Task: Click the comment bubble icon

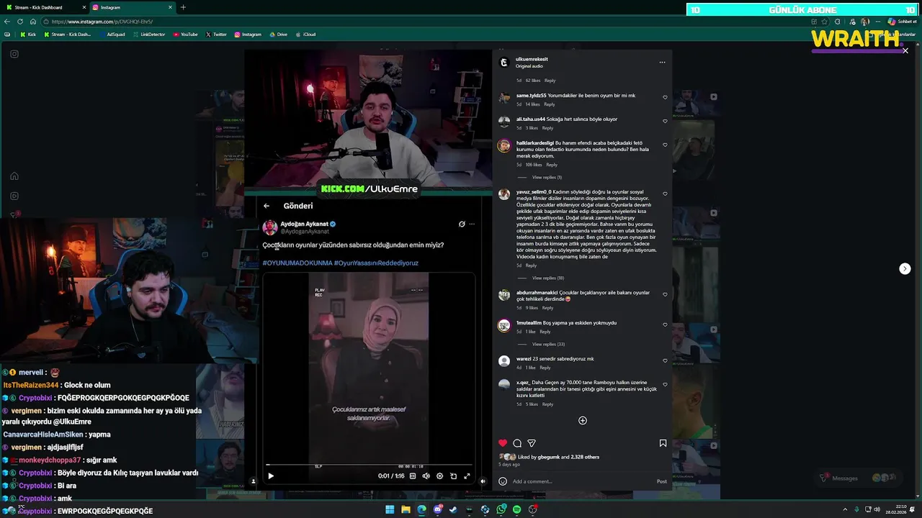Action: tap(517, 443)
